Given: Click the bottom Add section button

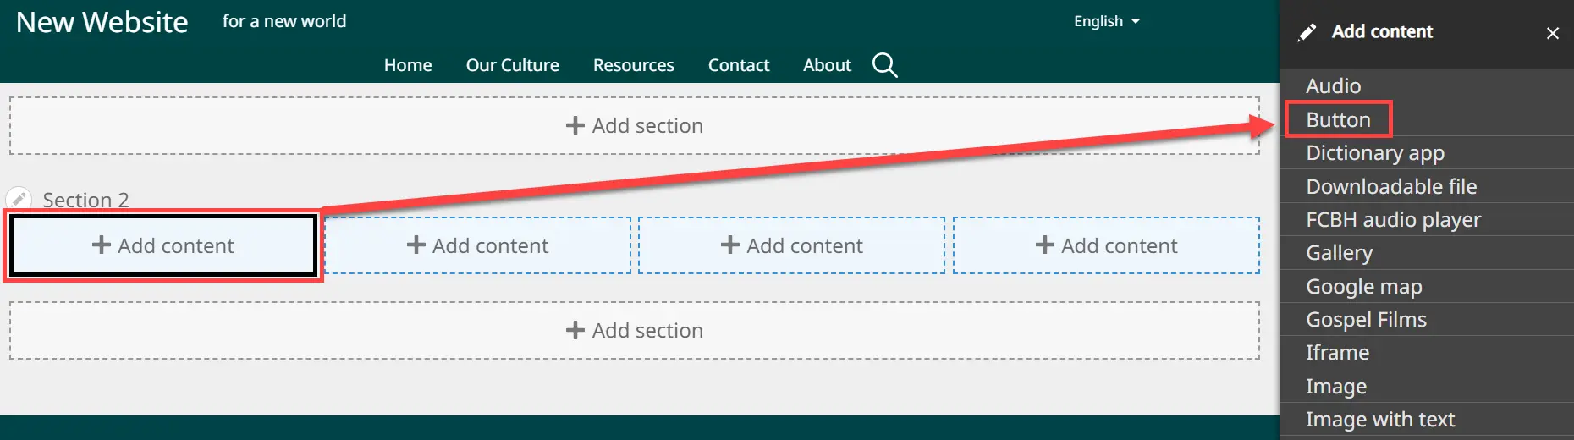Looking at the screenshot, I should click(x=634, y=330).
